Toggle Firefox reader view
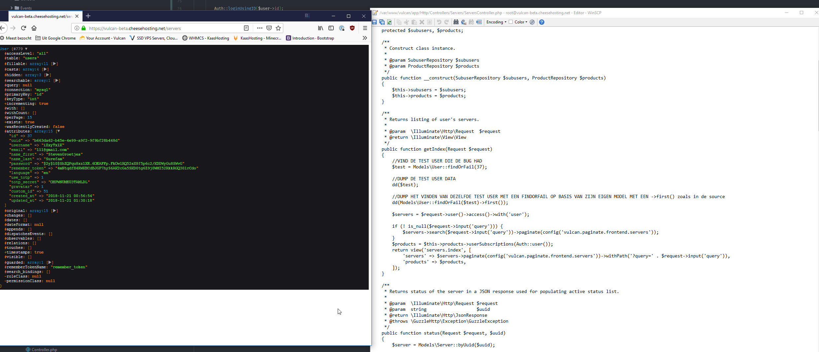 246,28
